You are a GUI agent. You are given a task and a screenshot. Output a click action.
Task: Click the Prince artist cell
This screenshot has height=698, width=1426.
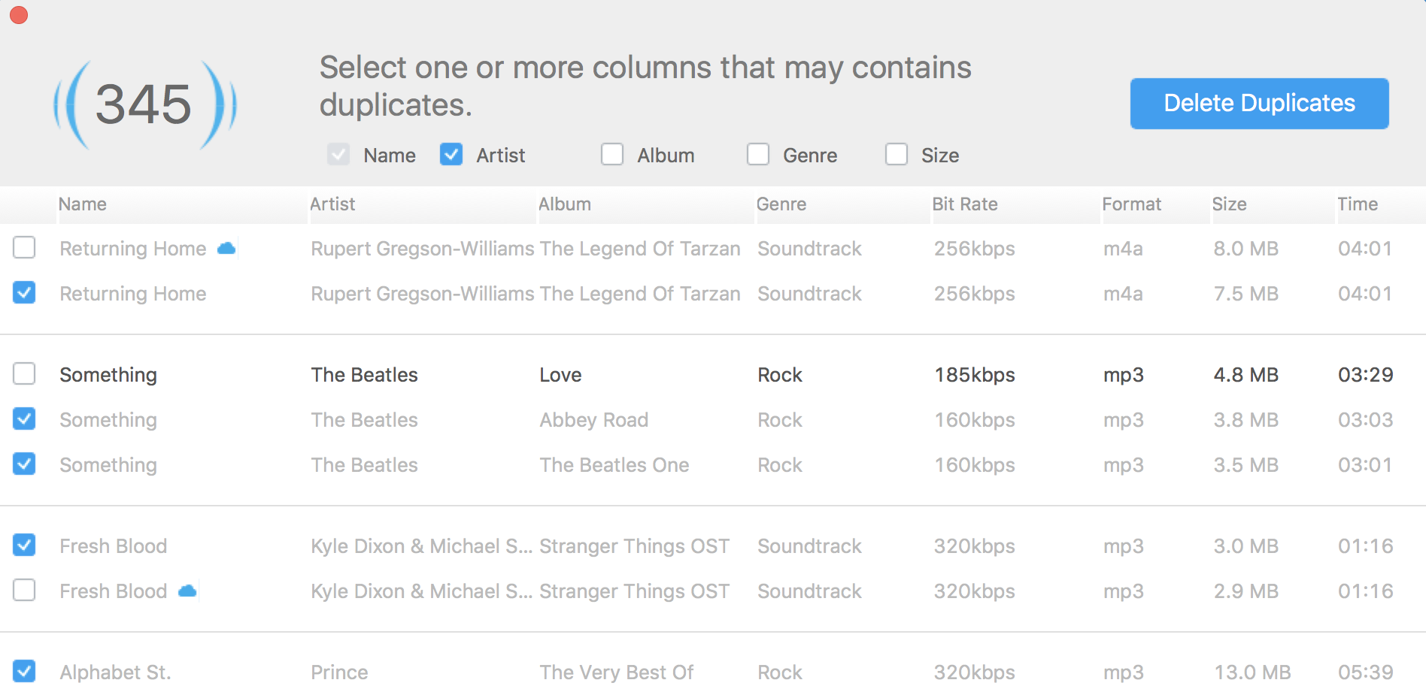pos(340,672)
